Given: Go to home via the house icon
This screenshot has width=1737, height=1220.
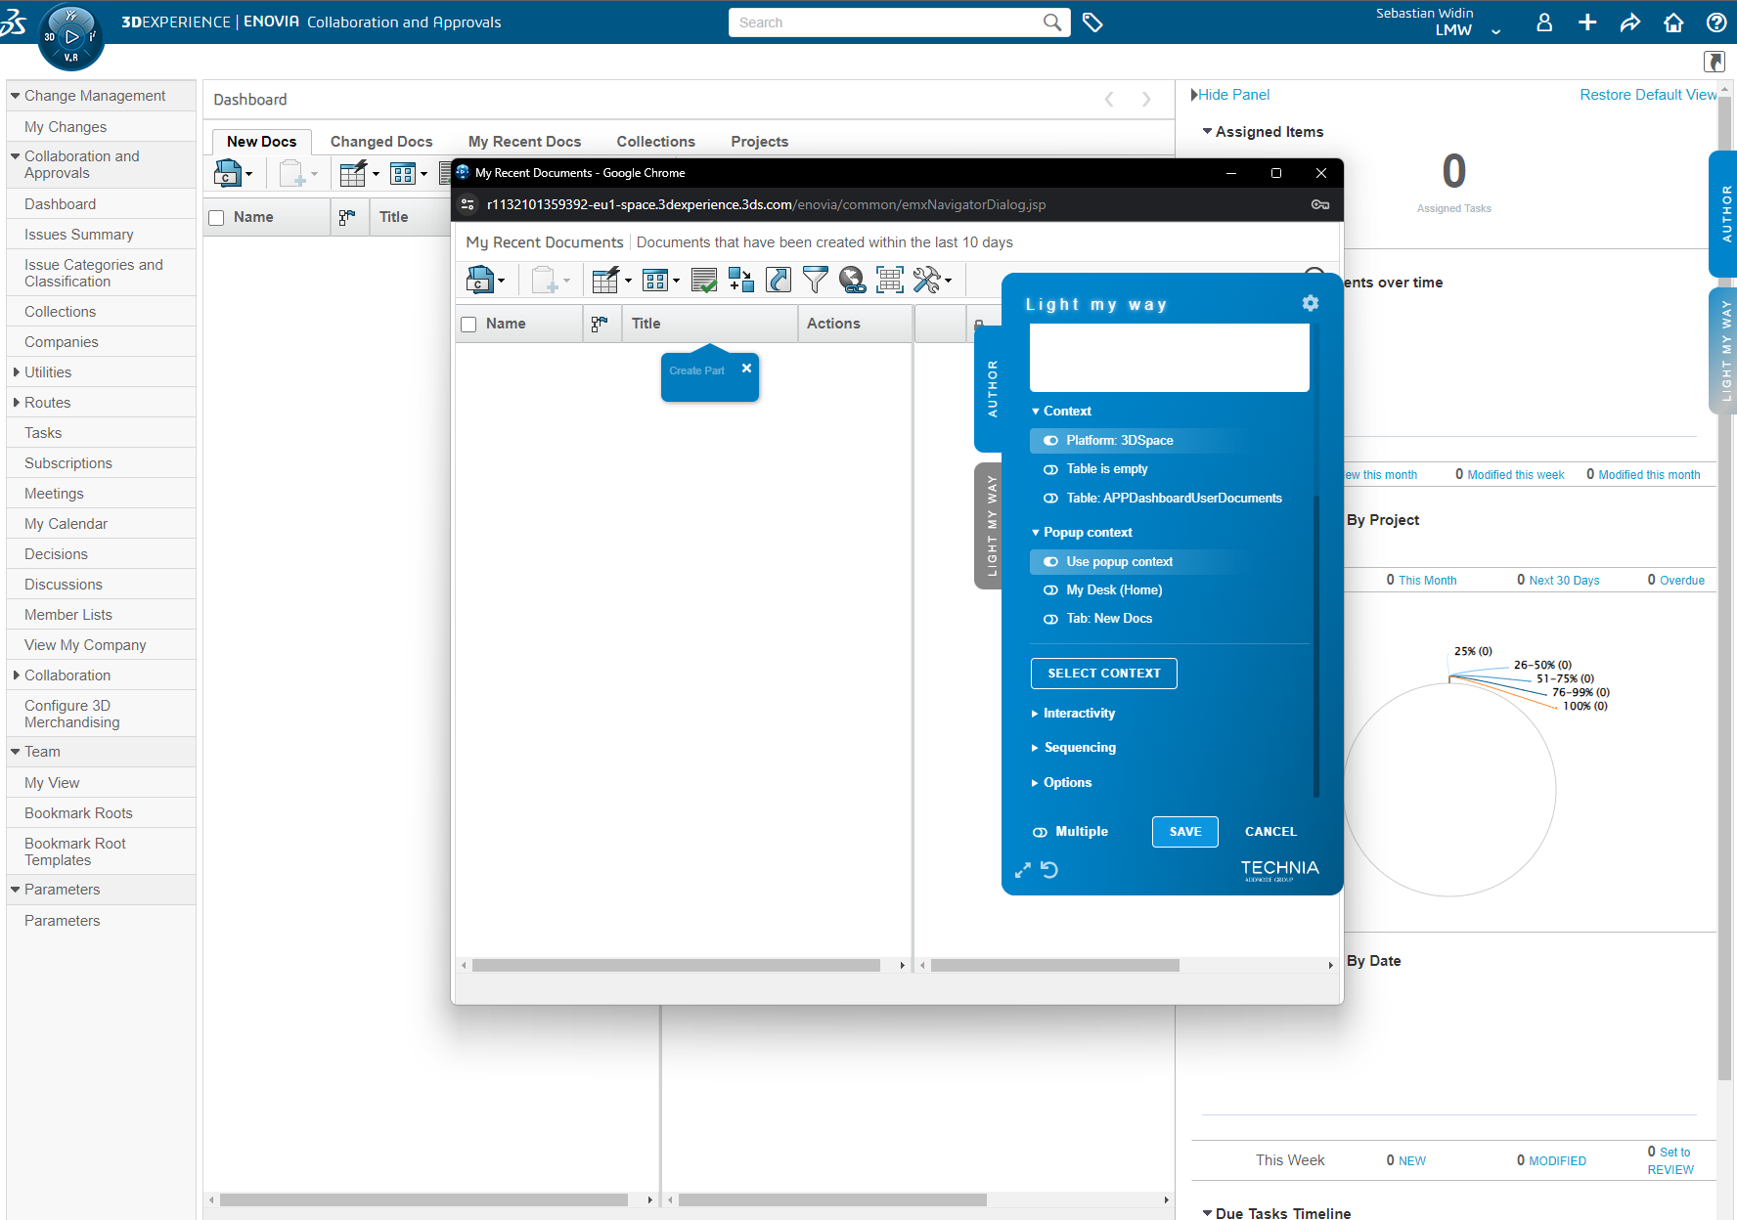Looking at the screenshot, I should pos(1673,22).
